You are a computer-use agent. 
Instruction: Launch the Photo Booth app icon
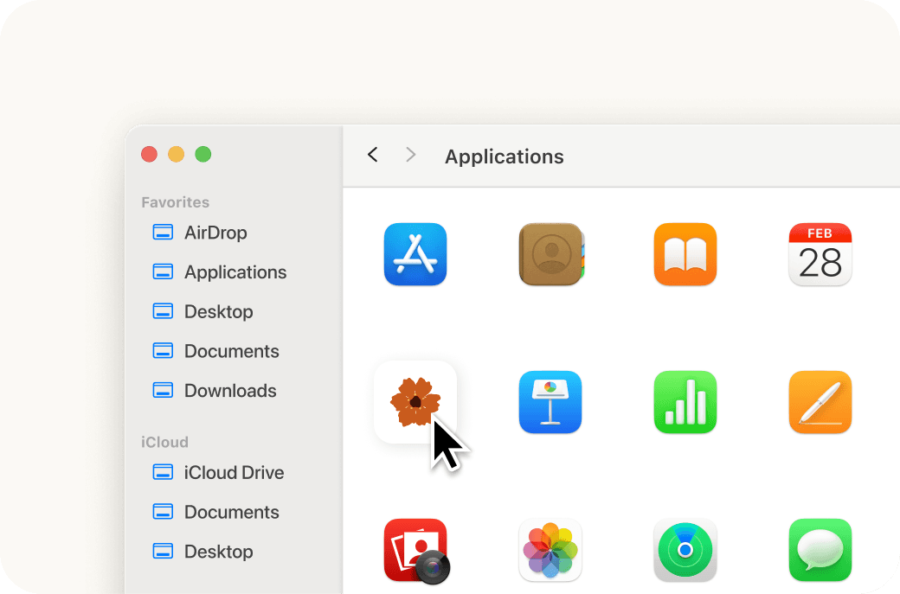417,551
